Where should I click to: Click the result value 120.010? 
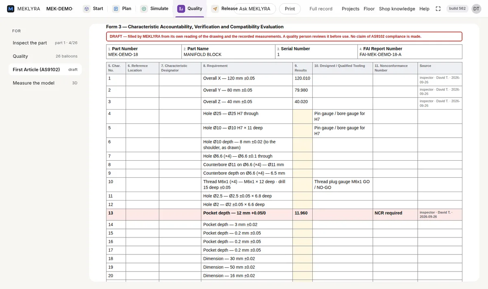coord(303,78)
